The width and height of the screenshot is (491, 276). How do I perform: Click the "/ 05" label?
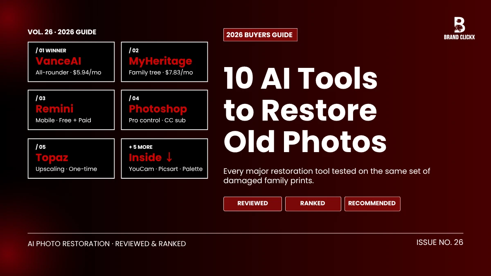41,147
